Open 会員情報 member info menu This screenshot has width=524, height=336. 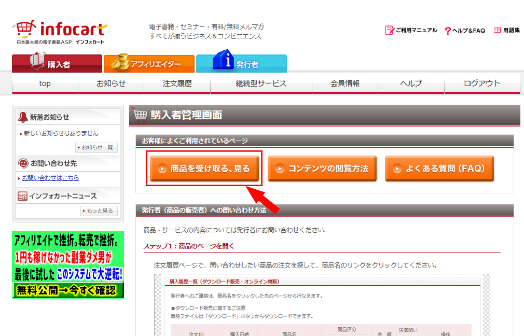coord(345,83)
